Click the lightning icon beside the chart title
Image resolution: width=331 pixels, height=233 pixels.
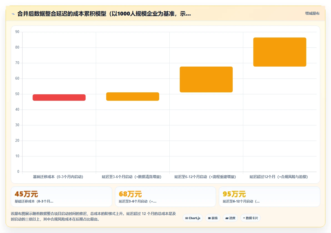click(x=13, y=14)
